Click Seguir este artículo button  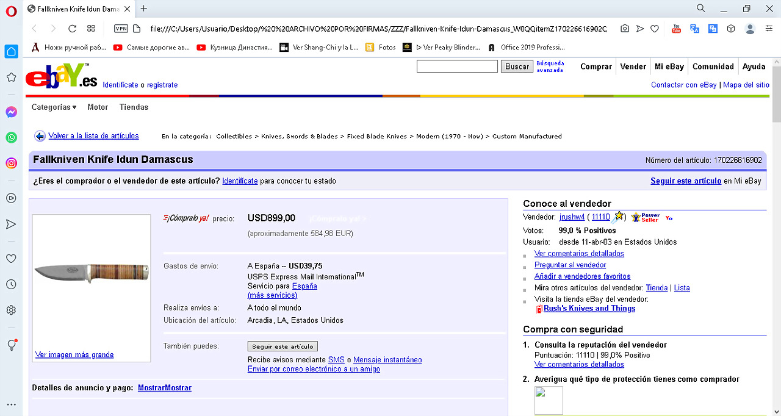283,346
